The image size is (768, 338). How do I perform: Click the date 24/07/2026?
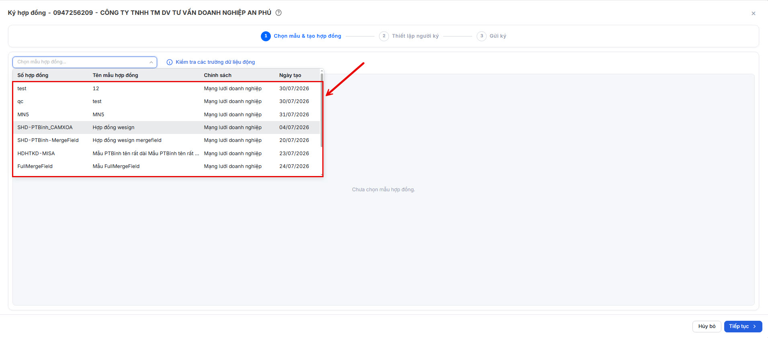[x=294, y=166]
